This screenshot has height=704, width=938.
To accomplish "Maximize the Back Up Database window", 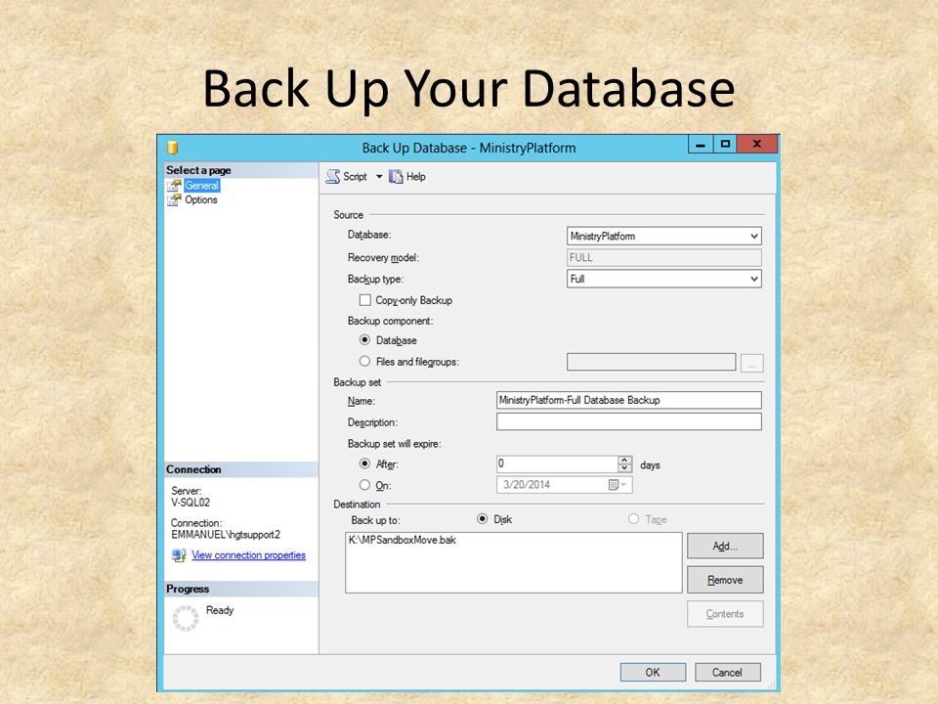I will pos(725,145).
